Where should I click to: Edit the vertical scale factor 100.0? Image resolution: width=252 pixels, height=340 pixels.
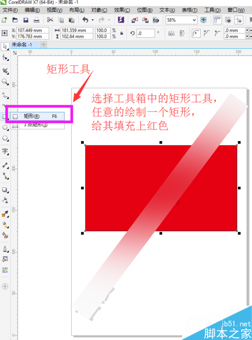(103, 36)
